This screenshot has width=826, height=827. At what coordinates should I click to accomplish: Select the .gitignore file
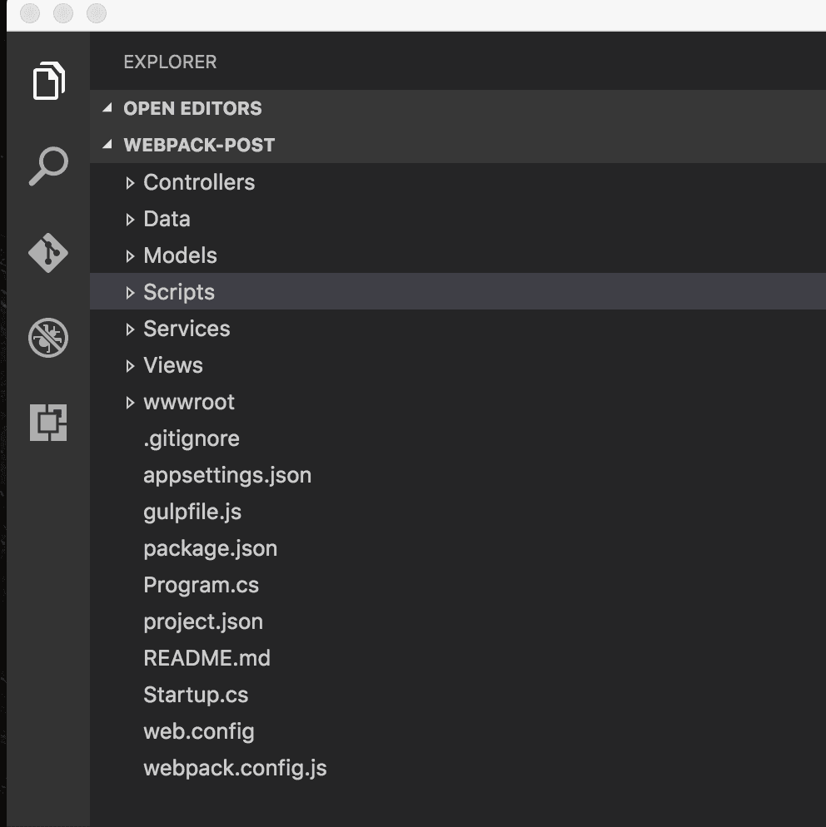[x=192, y=438]
